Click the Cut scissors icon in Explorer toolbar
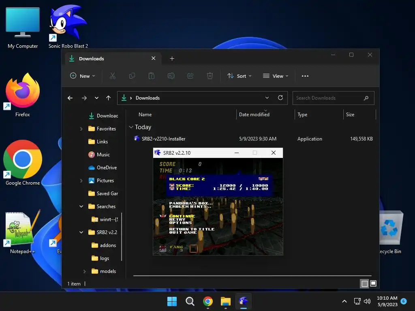Image resolution: width=415 pixels, height=311 pixels. pyautogui.click(x=113, y=76)
